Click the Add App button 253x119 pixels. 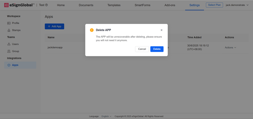coord(54,26)
